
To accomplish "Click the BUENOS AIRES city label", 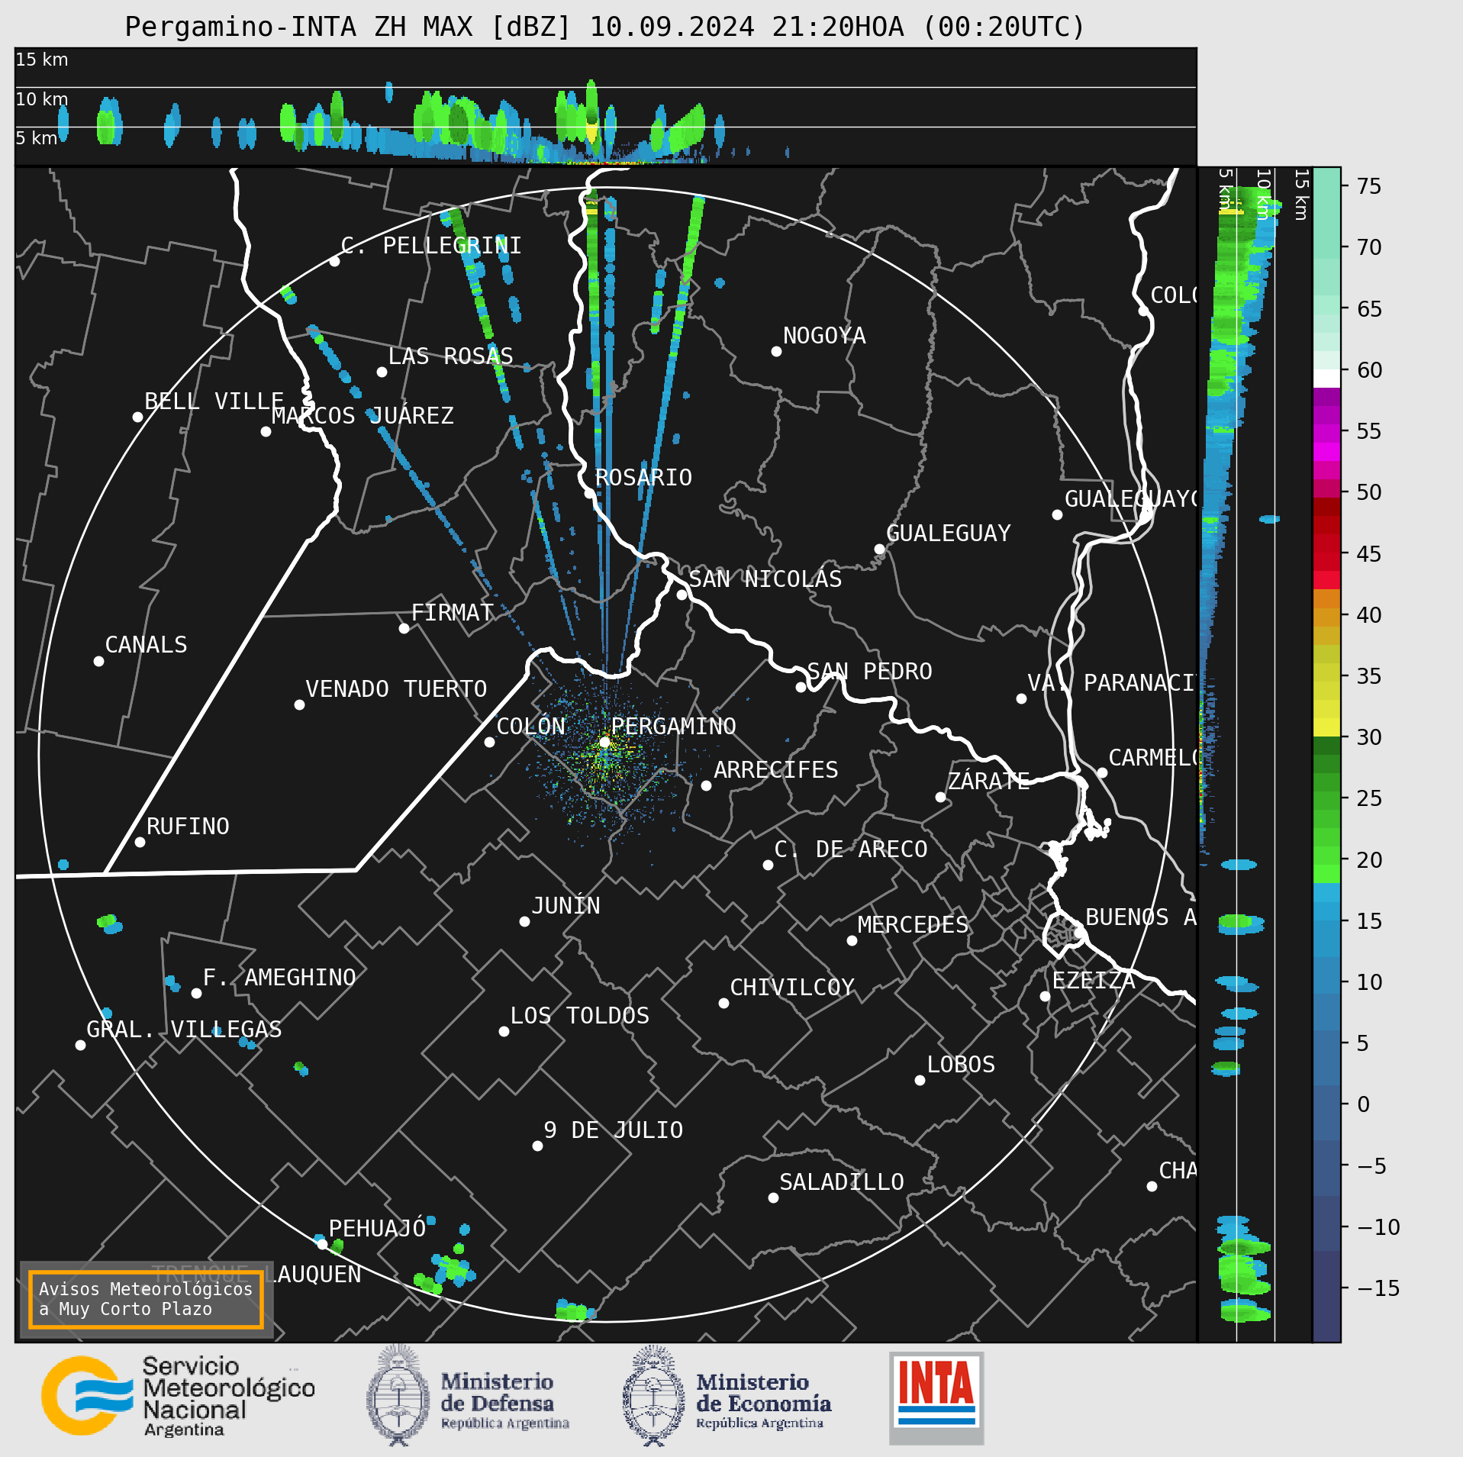I will tap(1140, 917).
